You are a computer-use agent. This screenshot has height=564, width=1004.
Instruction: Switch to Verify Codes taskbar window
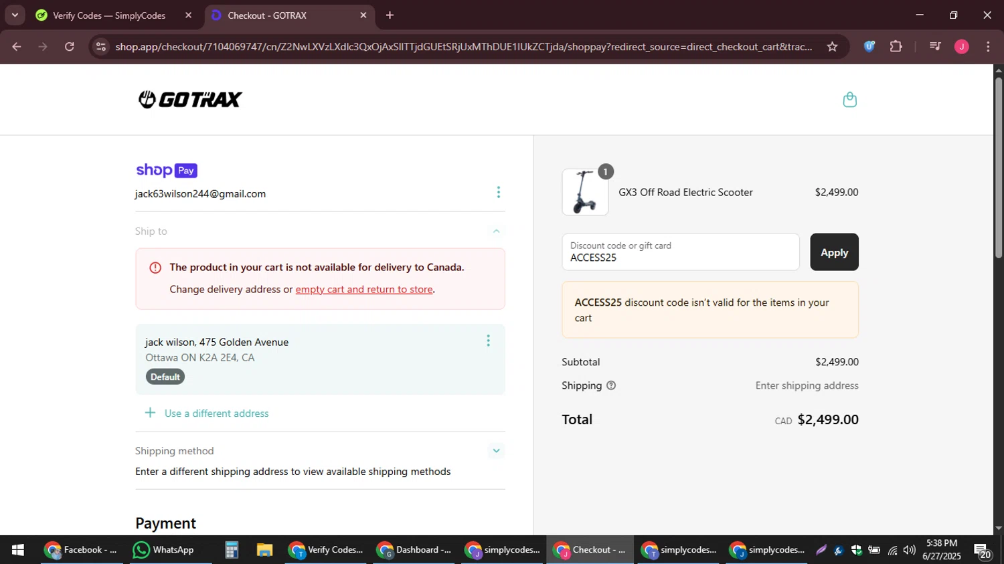click(326, 550)
